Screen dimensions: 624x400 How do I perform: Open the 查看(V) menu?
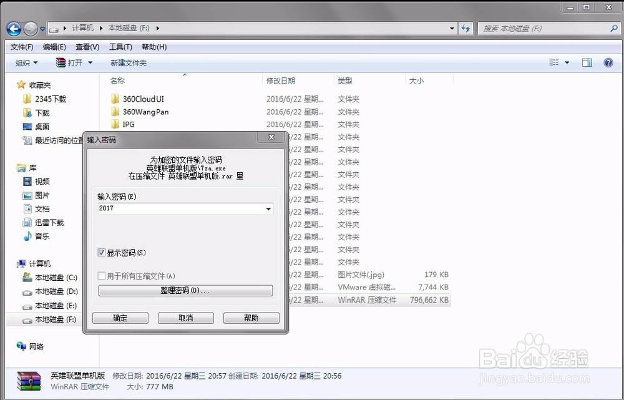pyautogui.click(x=87, y=47)
